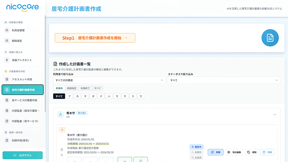Image resolution: width=288 pixels, height=162 pixels.
Task: Filter users by kana ヤ
Action: [x=125, y=96]
